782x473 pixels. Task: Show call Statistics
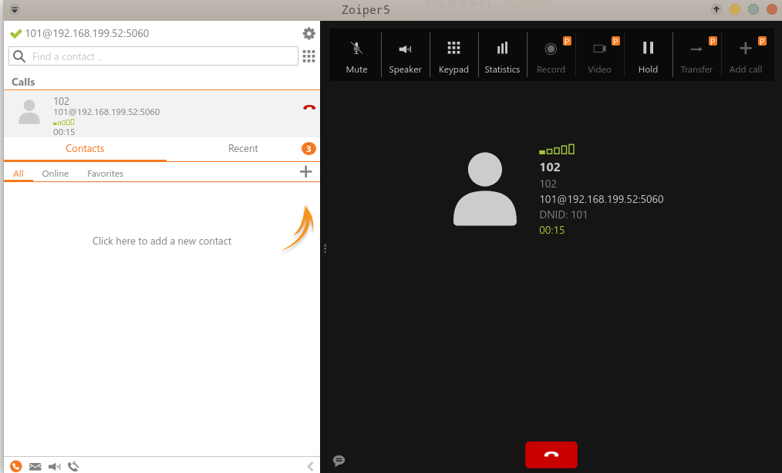pyautogui.click(x=502, y=56)
